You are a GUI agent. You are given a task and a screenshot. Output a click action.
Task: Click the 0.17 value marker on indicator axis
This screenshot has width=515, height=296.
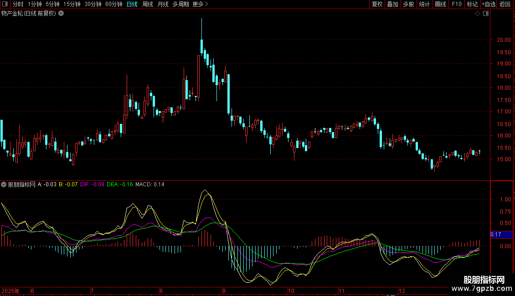[x=496, y=235]
